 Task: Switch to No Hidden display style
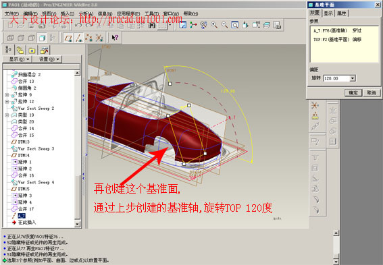pyautogui.click(x=32, y=38)
